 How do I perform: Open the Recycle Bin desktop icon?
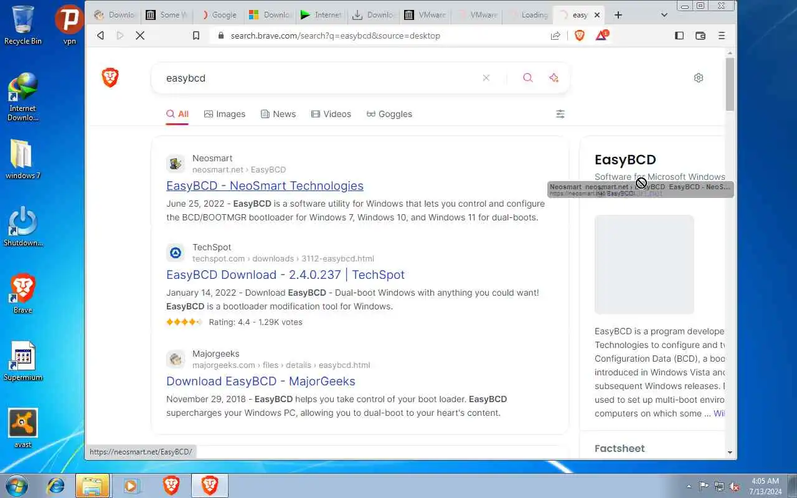click(x=23, y=25)
